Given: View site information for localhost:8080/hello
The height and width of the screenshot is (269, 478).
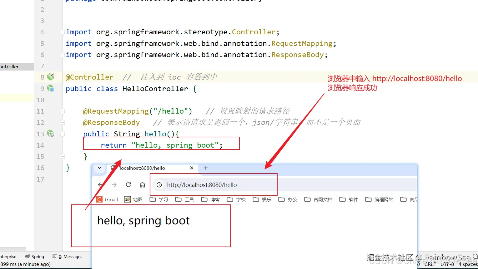Looking at the screenshot, I should point(159,185).
